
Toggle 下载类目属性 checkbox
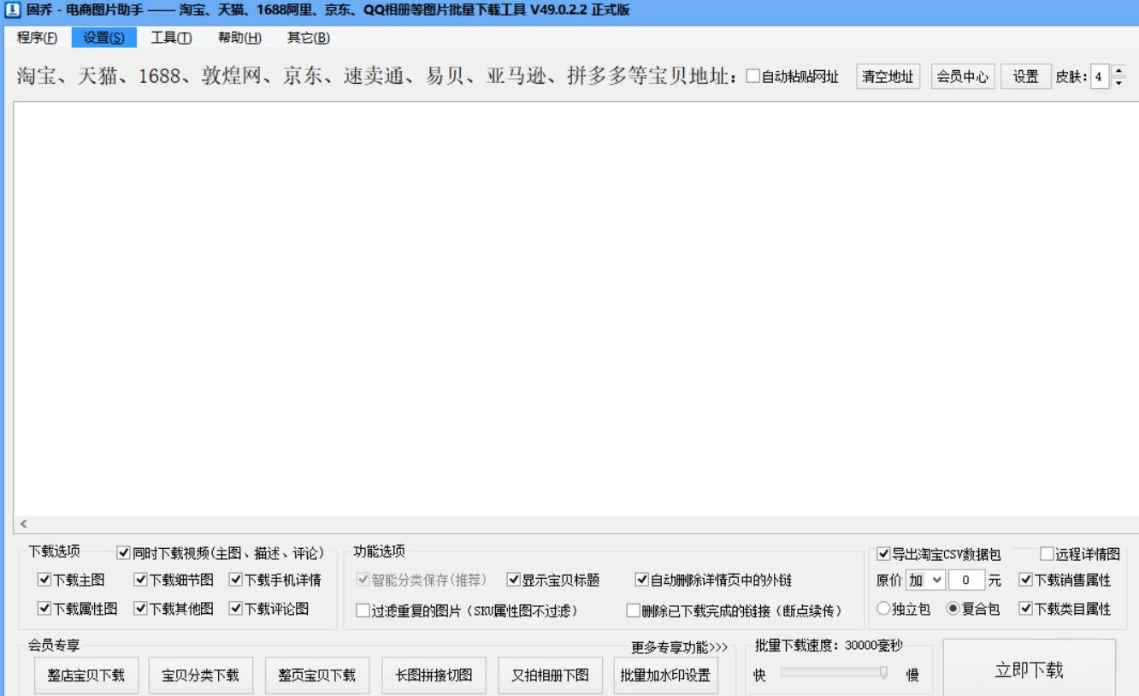[1026, 609]
